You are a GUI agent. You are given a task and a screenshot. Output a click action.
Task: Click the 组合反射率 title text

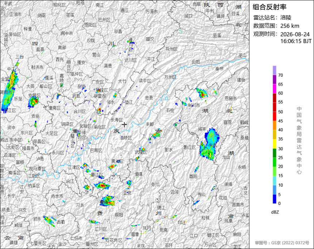269,7
